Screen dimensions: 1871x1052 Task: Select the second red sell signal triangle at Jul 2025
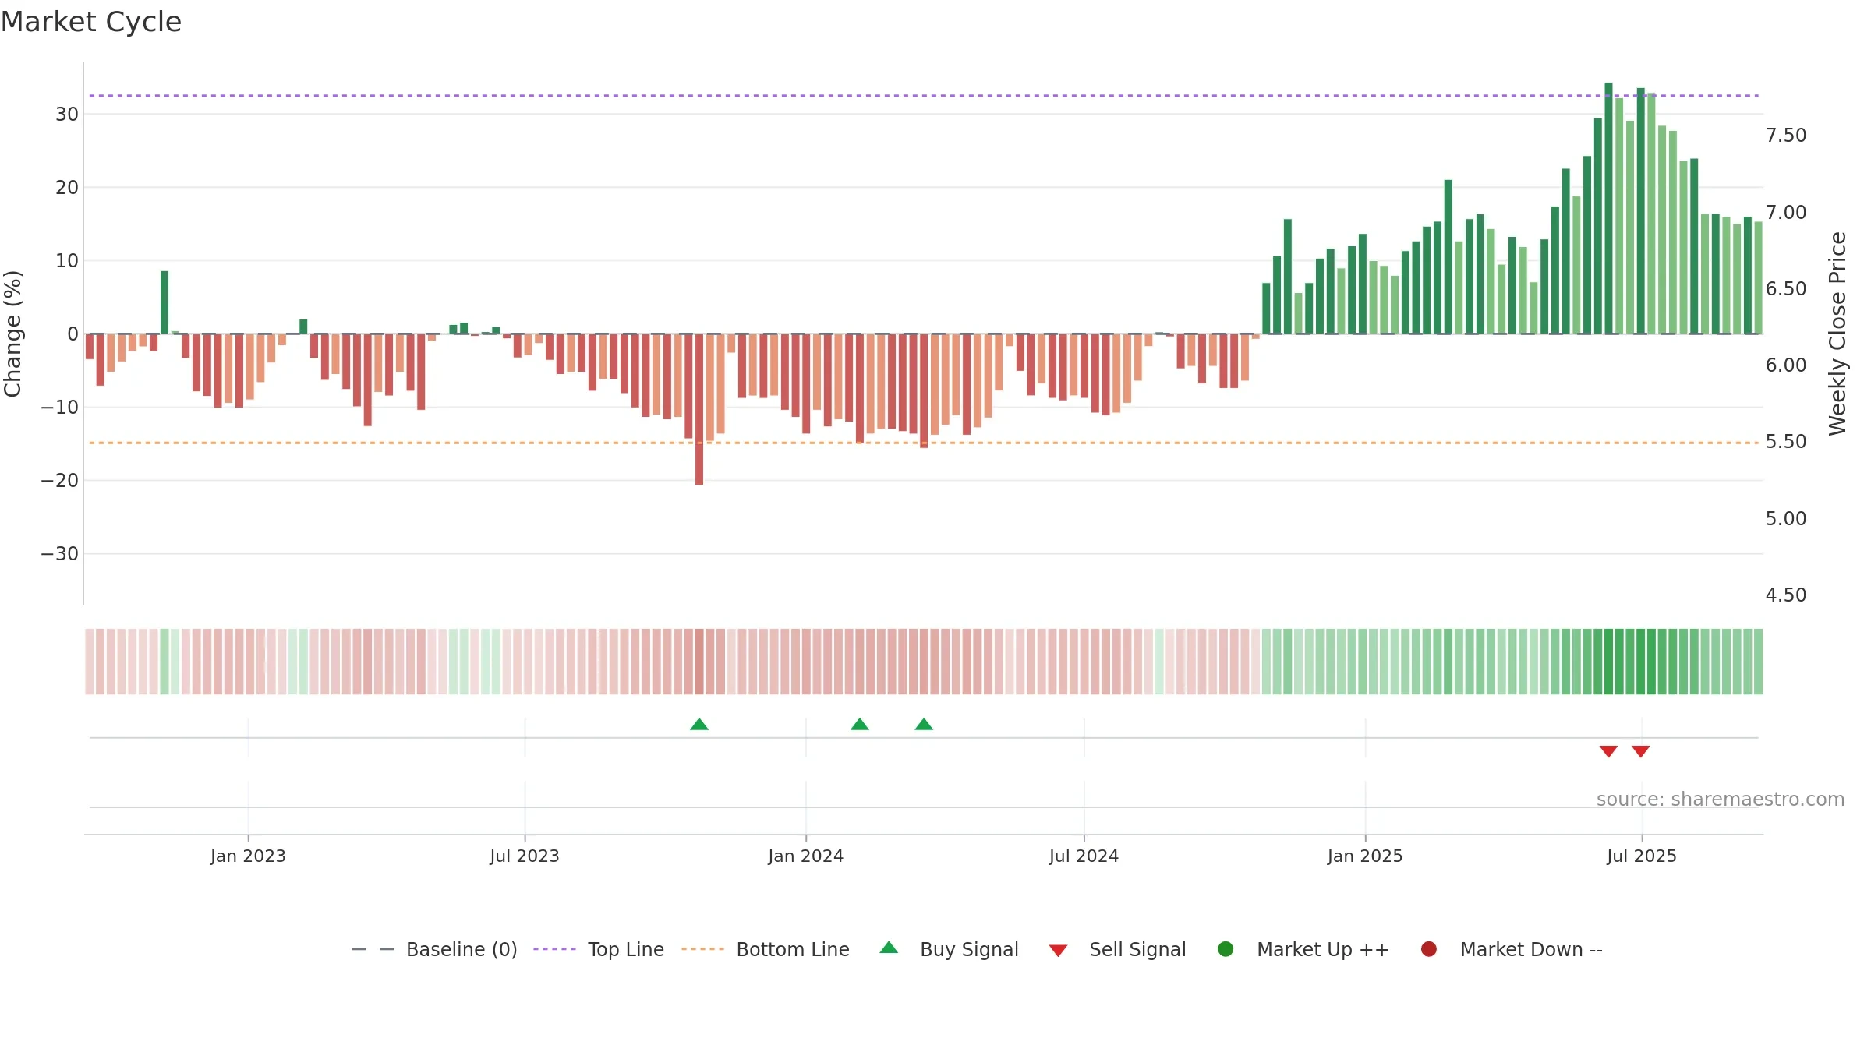click(1640, 751)
